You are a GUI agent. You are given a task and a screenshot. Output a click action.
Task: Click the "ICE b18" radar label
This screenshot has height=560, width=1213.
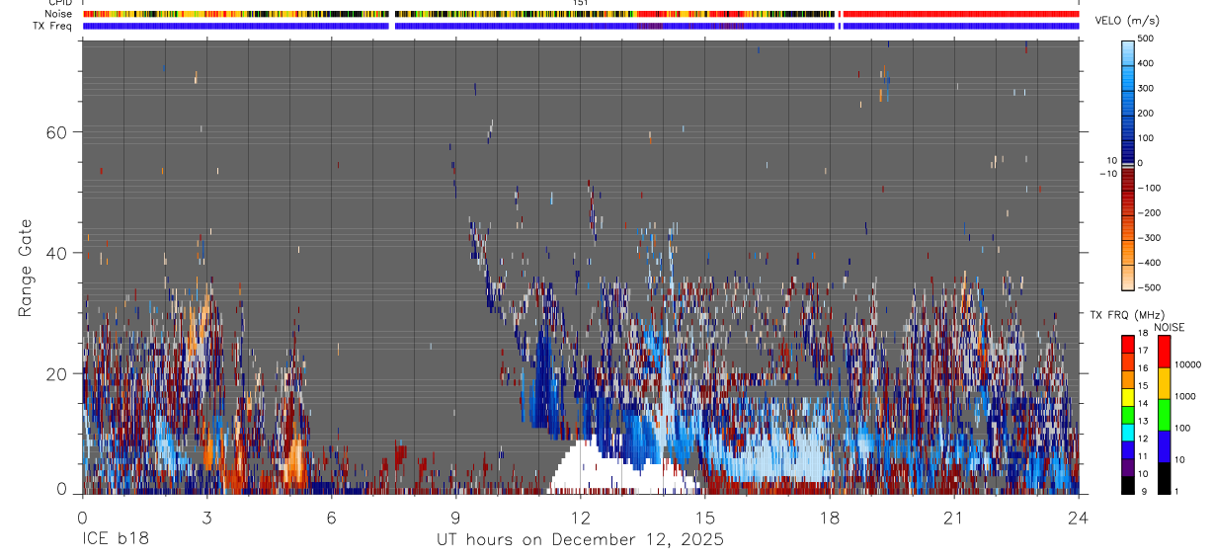coord(116,540)
